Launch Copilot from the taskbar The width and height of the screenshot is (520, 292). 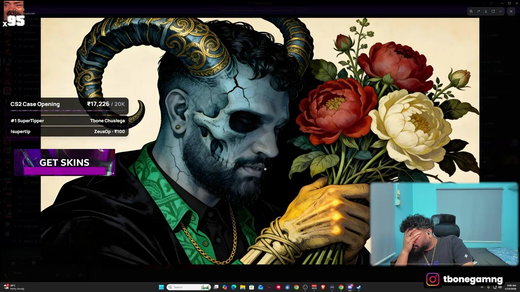tap(225, 287)
